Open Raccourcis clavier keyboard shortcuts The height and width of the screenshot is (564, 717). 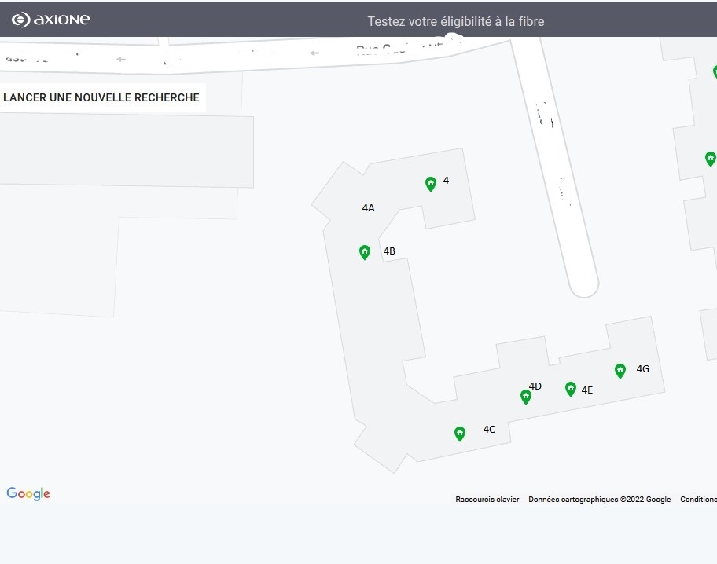(487, 499)
